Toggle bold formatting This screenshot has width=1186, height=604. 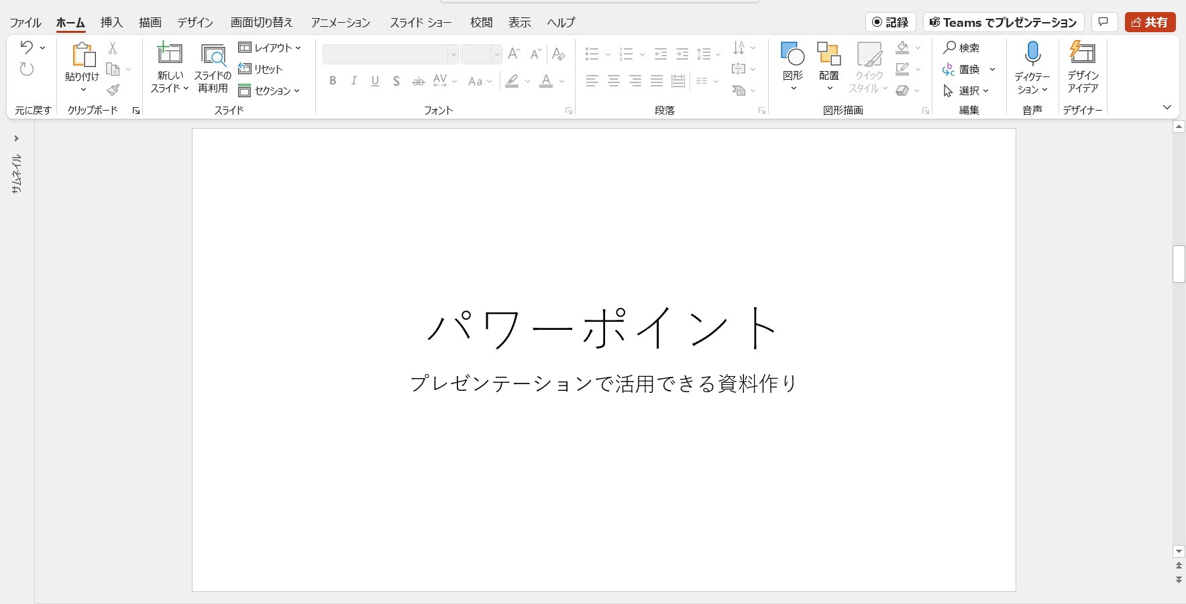point(333,81)
